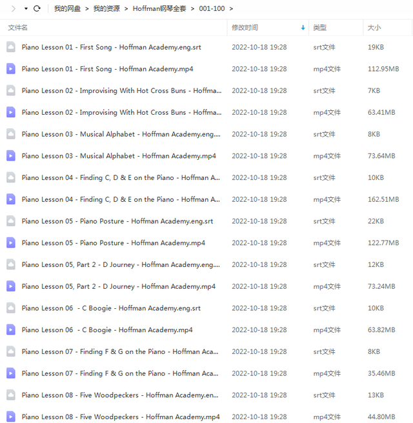
Task: Open Hoffman钢琴全套 breadcrumb folder
Action: [x=159, y=8]
